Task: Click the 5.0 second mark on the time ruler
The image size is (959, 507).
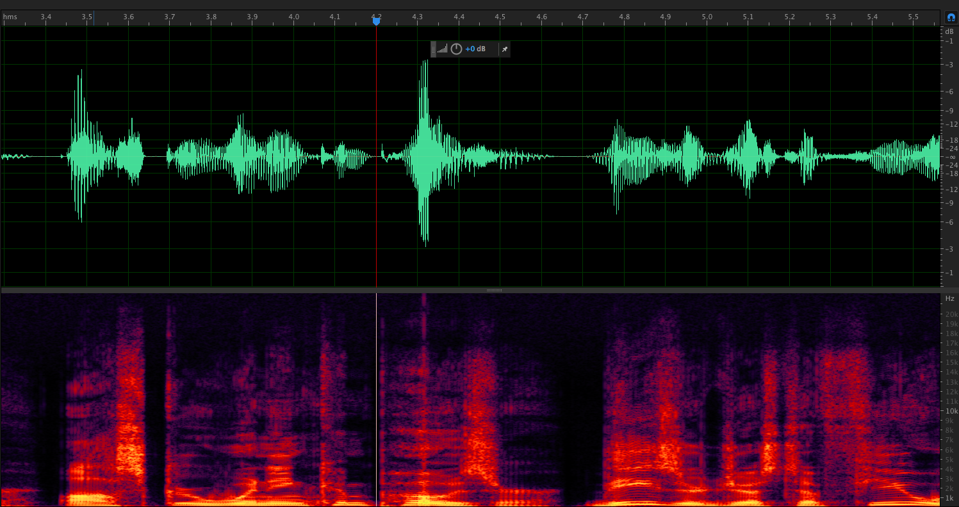Action: [x=707, y=16]
